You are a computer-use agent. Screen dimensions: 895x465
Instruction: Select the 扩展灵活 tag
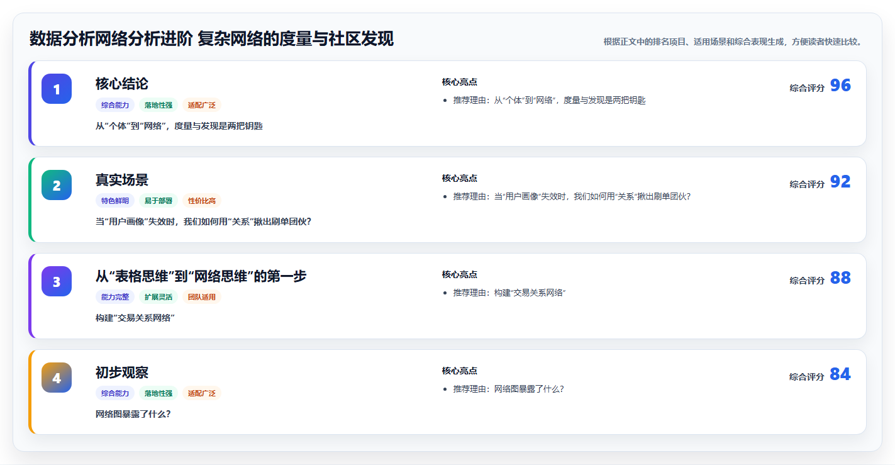pos(158,297)
